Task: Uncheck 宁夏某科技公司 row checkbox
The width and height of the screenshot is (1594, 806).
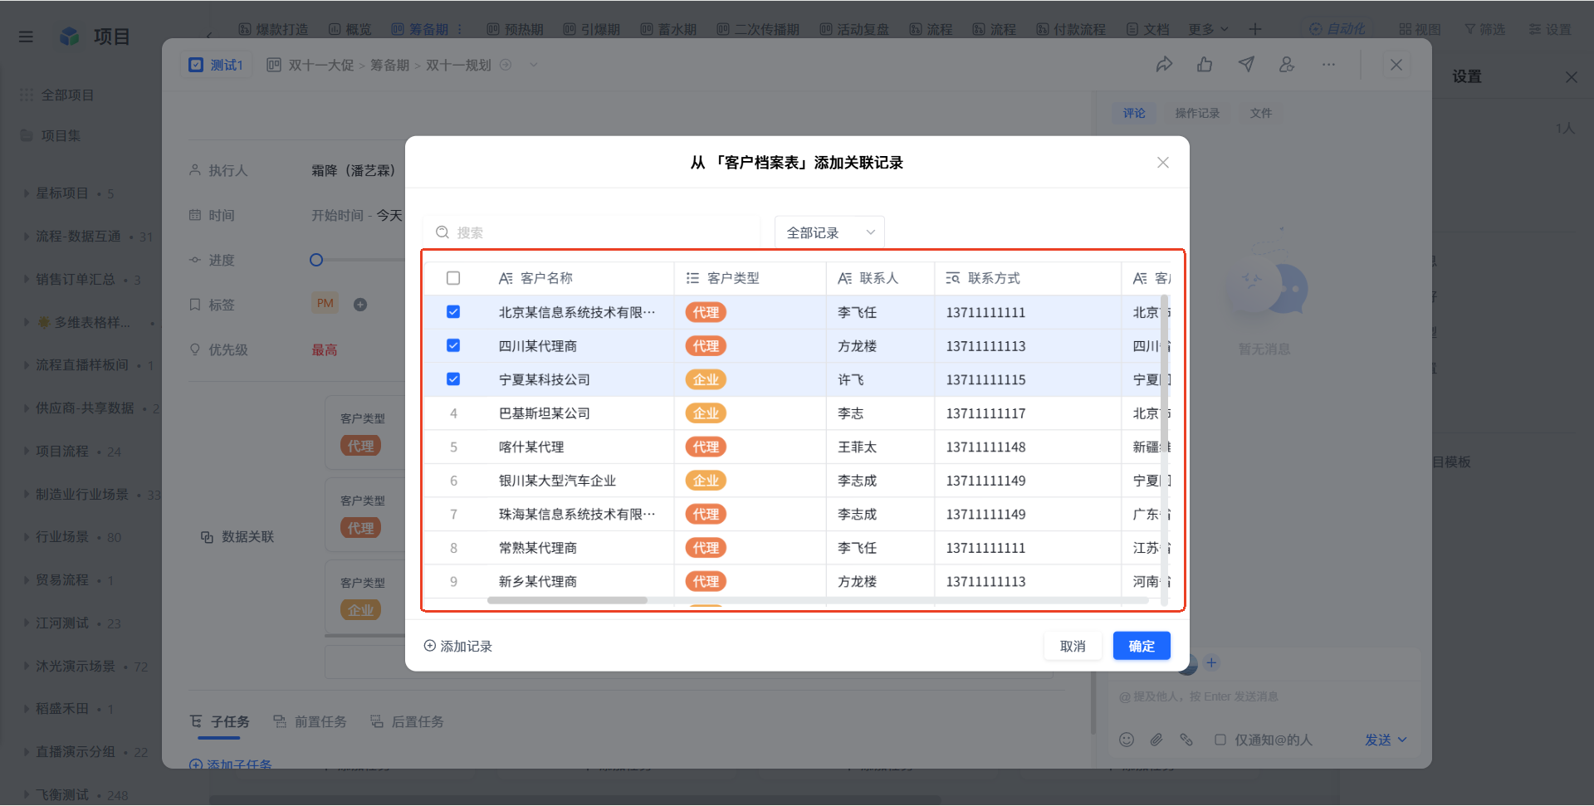Action: (x=453, y=379)
